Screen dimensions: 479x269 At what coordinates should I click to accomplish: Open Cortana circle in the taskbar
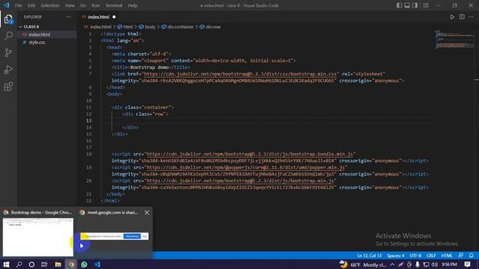pos(31,265)
